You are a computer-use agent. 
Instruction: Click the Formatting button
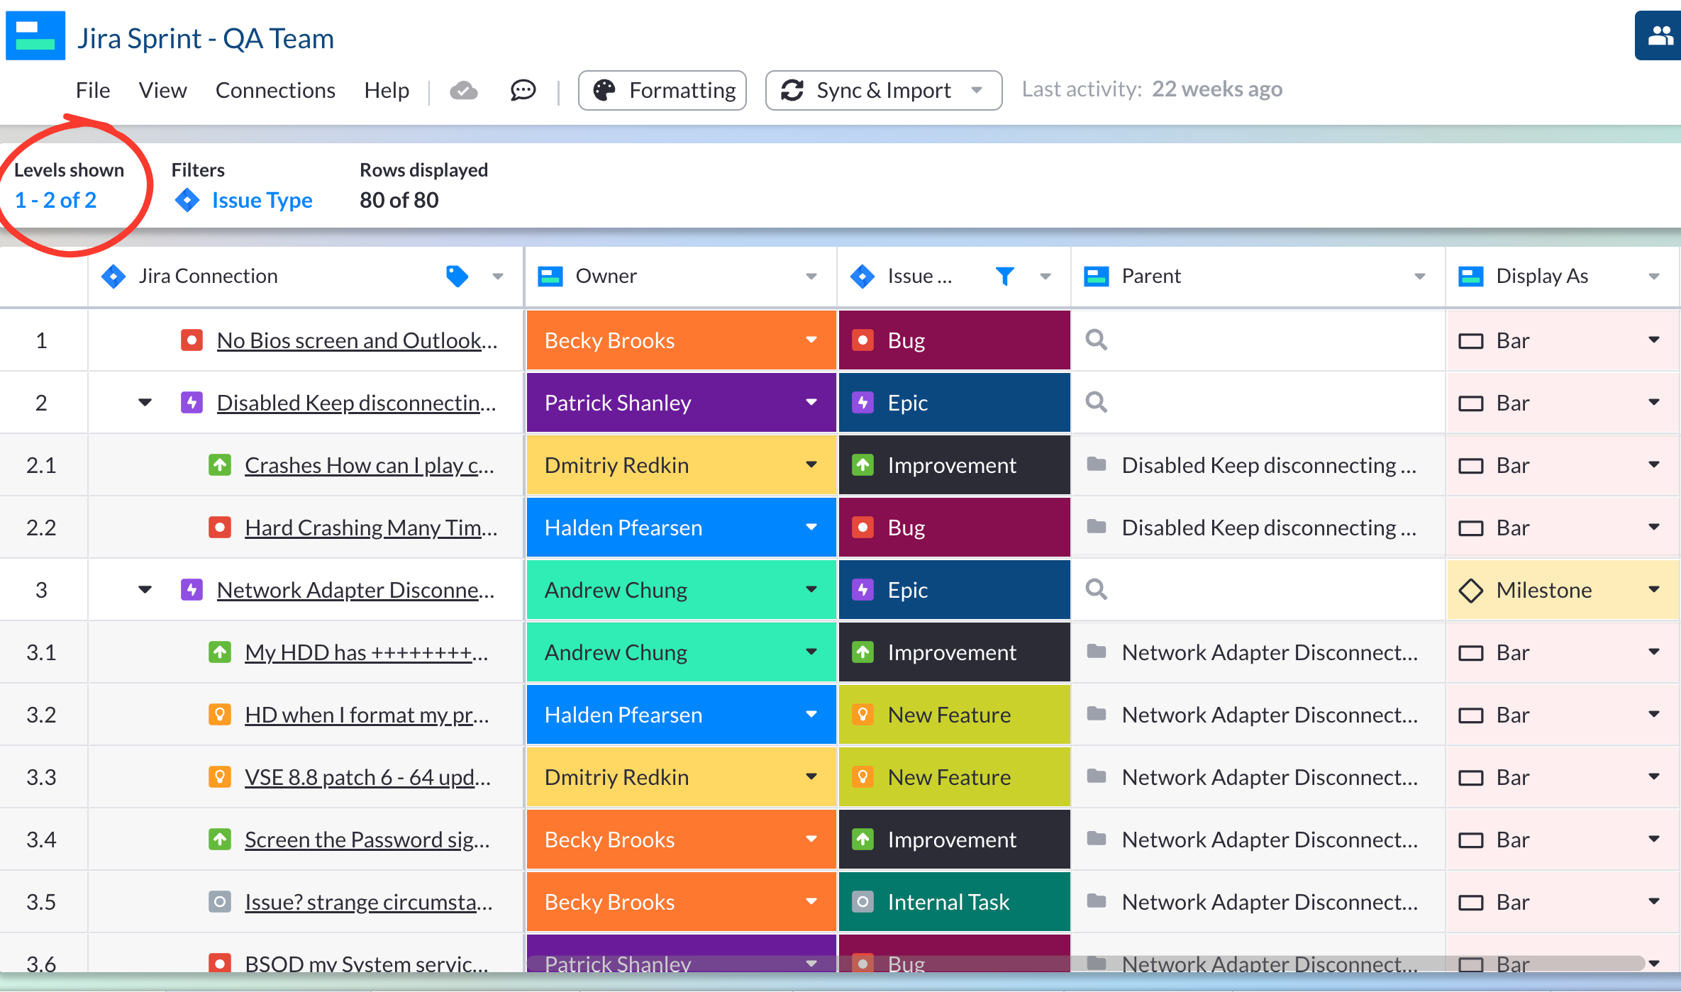coord(662,90)
